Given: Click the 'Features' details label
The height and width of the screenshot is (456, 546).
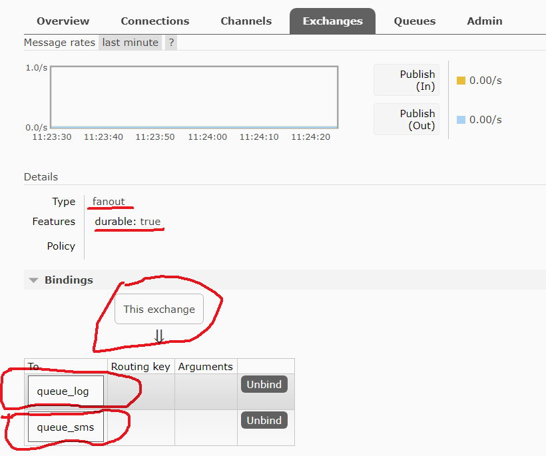Looking at the screenshot, I should pos(54,222).
